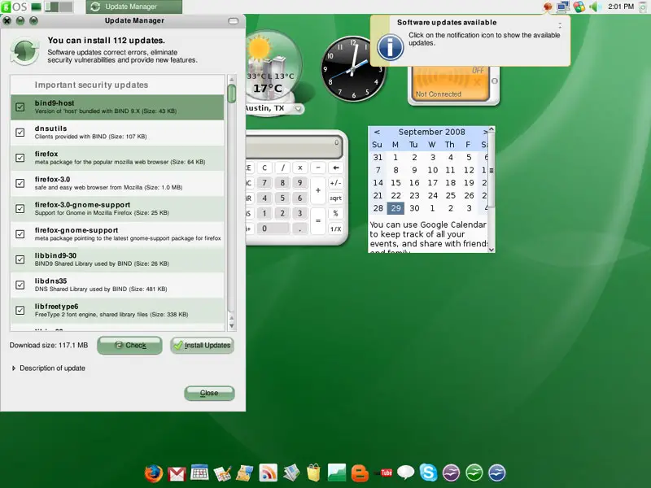Uncheck the libbind9-30 update checkbox
The width and height of the screenshot is (651, 488).
(x=20, y=259)
